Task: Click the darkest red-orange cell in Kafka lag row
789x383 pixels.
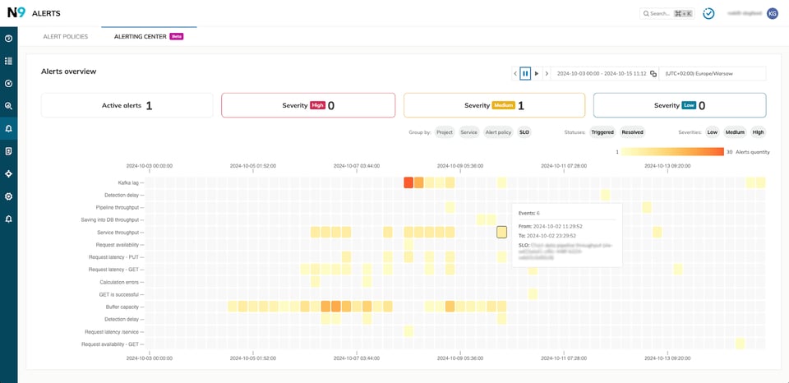Action: pos(408,182)
